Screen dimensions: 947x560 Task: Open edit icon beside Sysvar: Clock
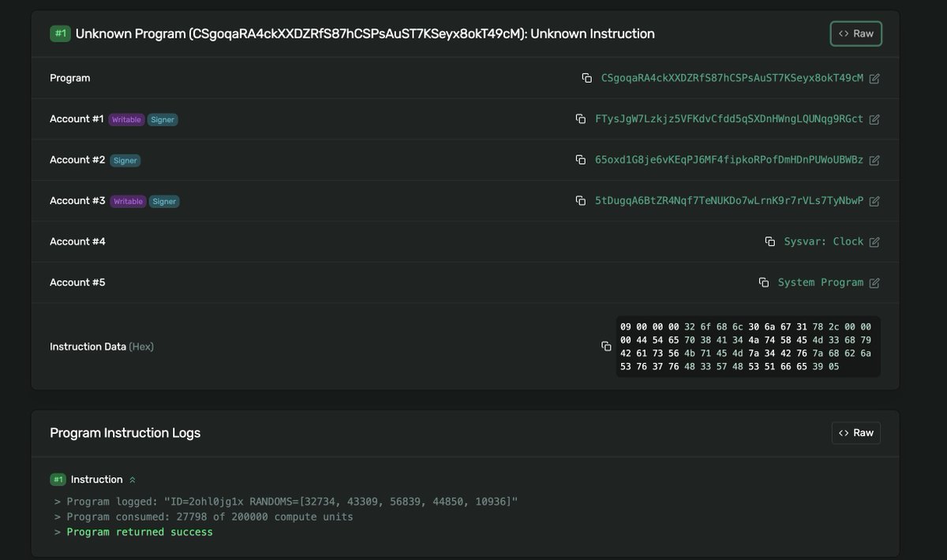tap(874, 242)
